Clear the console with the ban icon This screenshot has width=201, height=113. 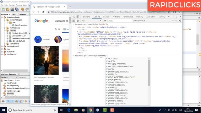click(78, 21)
